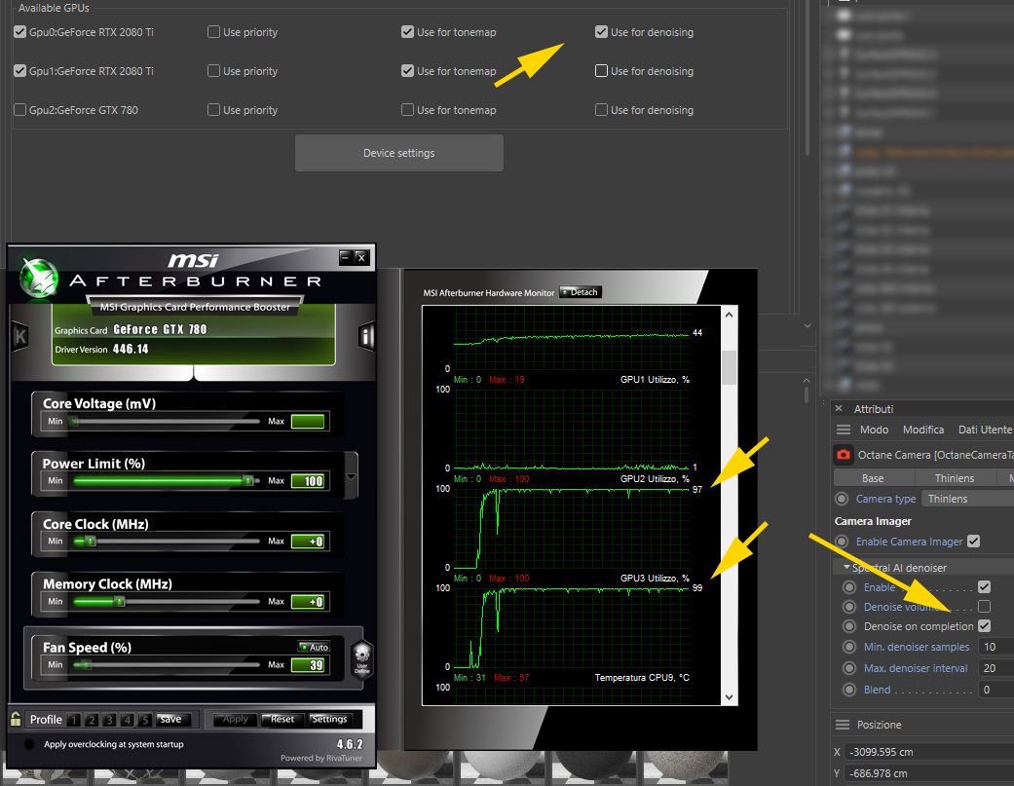Open the Posizione section hamburger icon

pos(843,725)
